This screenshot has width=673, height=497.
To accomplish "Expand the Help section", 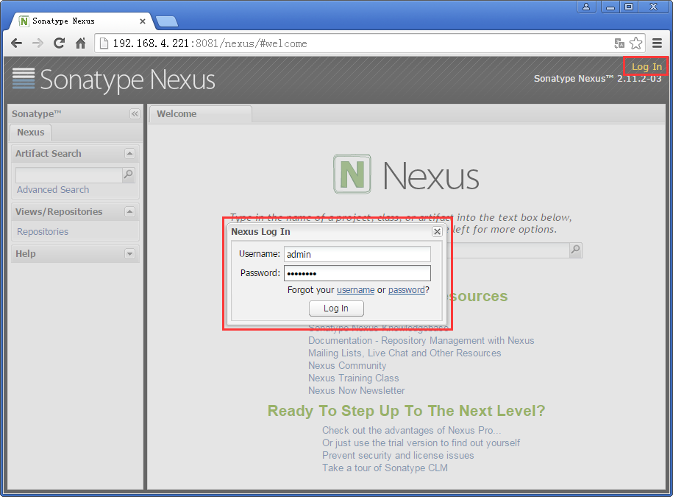I will (129, 254).
